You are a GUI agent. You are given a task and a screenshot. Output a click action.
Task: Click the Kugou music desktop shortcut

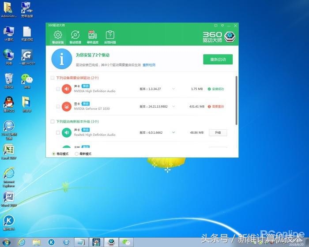pos(9,223)
